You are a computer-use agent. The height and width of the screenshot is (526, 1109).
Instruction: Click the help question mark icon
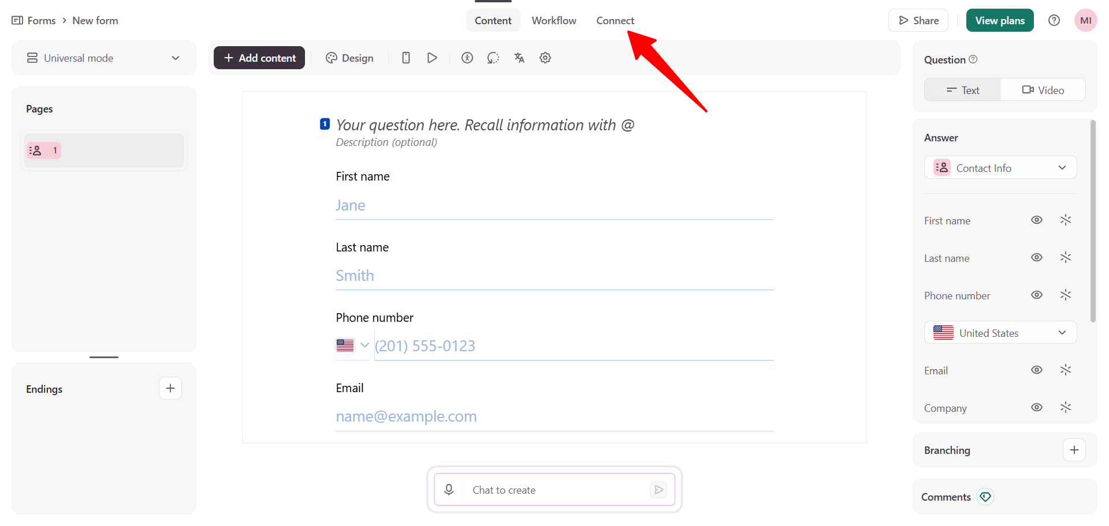coord(1054,20)
